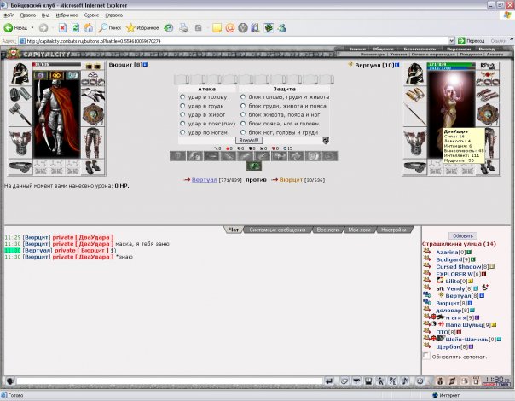Click the eraser icon to clear chat
Screen dimensions: 515x401
coord(344,381)
